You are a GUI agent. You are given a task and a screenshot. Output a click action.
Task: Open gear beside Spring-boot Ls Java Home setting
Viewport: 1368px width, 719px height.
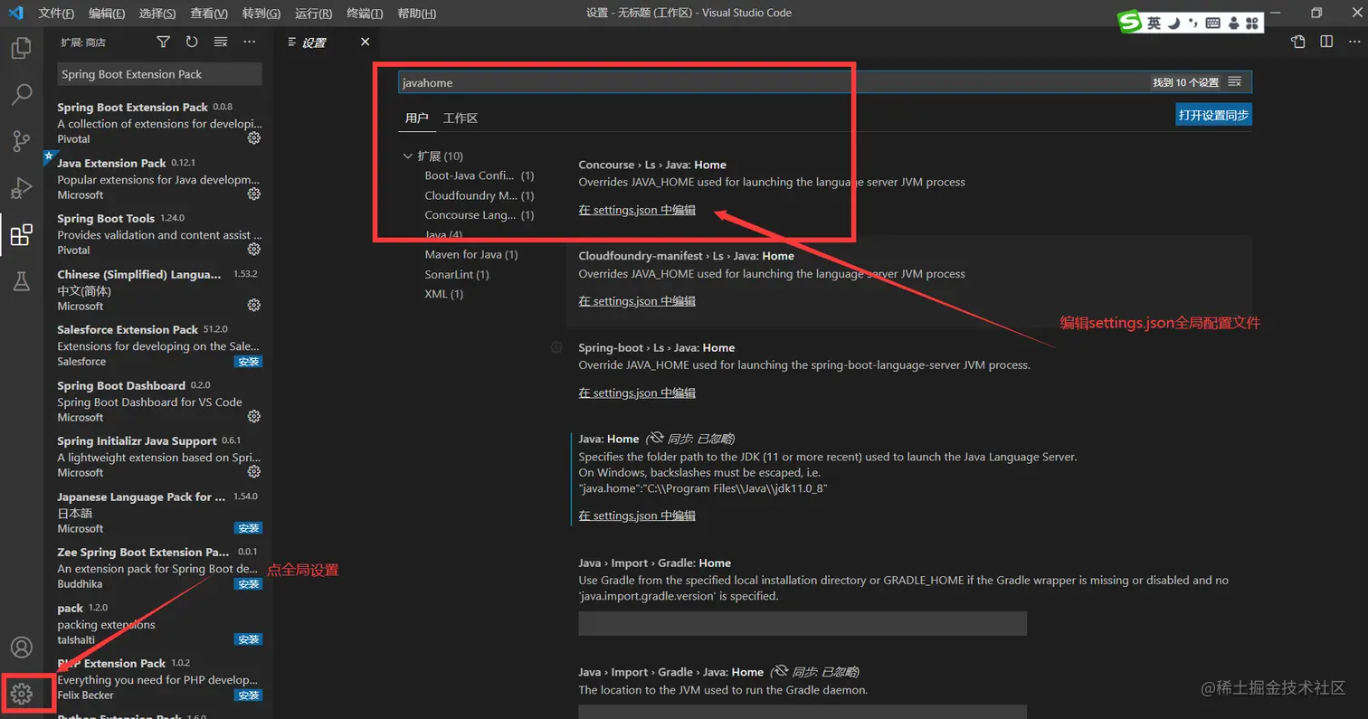point(556,347)
